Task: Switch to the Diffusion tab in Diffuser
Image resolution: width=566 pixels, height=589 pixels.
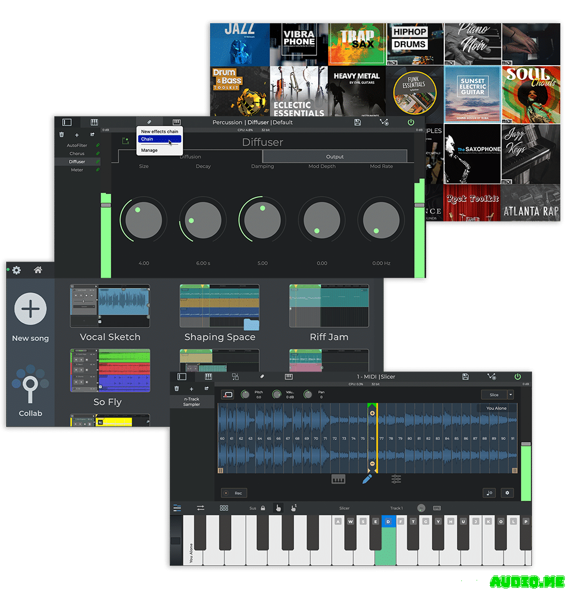Action: tap(190, 156)
